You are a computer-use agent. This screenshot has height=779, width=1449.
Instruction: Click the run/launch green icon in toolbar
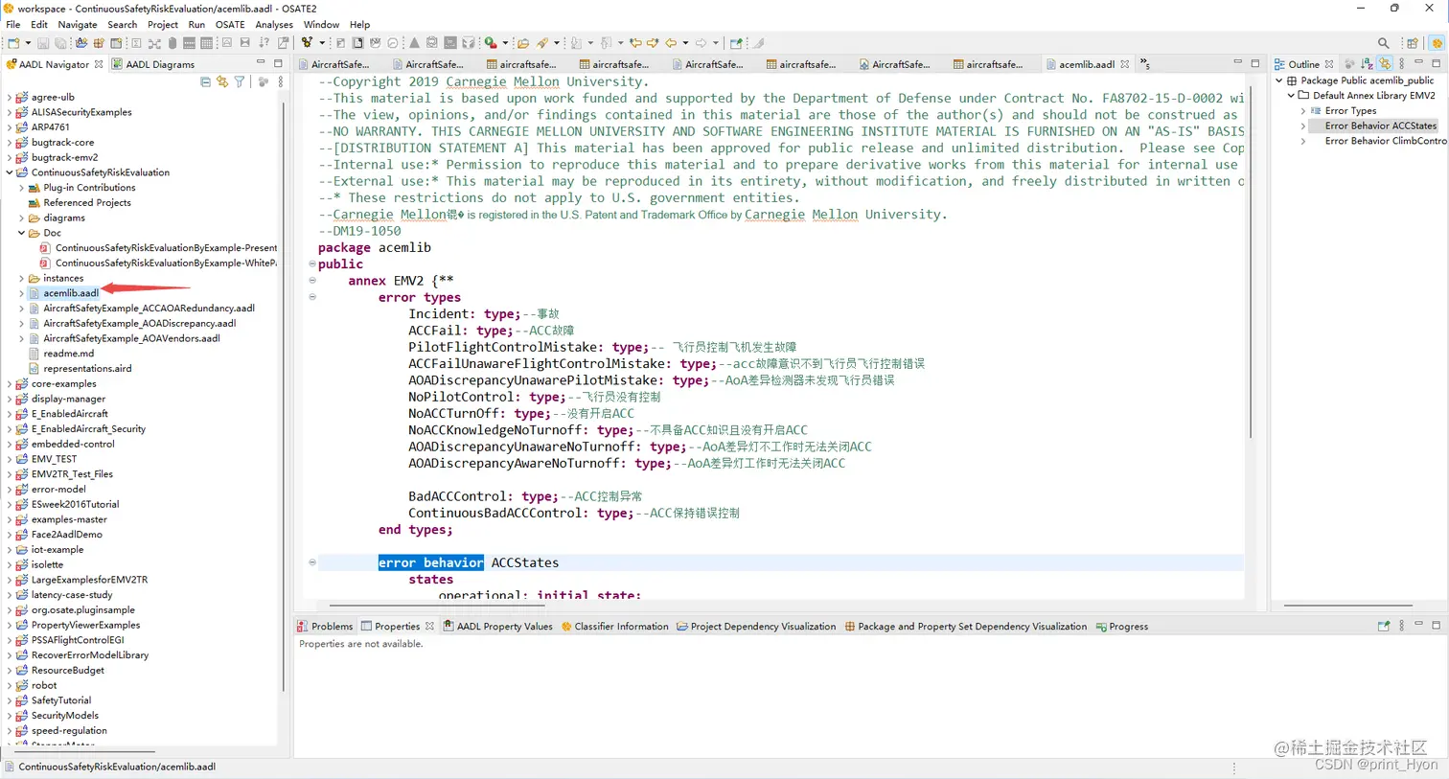(x=490, y=43)
